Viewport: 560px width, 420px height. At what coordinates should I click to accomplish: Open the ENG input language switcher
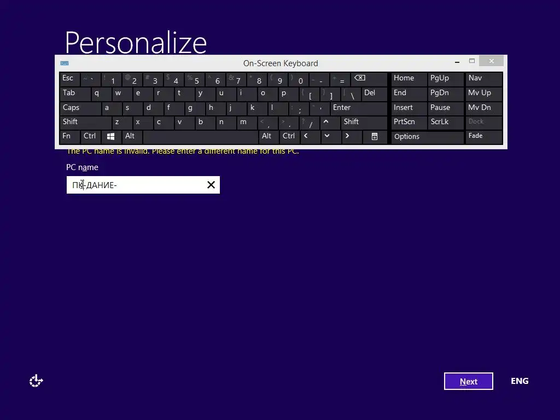coord(520,381)
